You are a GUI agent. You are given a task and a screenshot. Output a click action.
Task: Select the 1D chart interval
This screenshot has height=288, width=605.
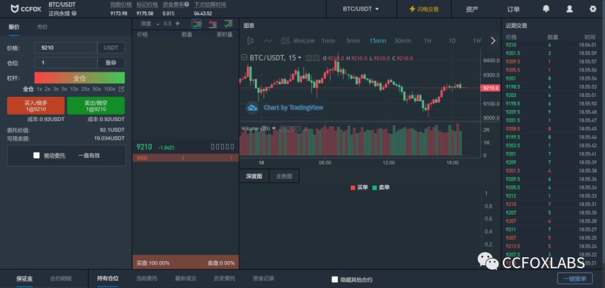(x=452, y=40)
